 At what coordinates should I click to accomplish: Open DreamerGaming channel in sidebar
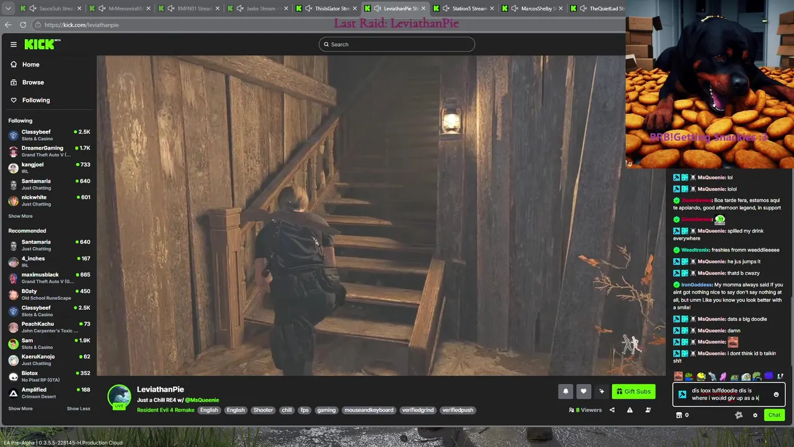point(48,151)
